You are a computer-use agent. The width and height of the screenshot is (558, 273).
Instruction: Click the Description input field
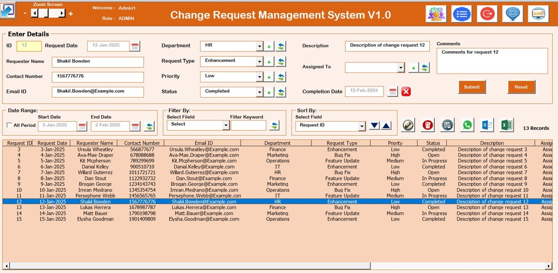(387, 46)
